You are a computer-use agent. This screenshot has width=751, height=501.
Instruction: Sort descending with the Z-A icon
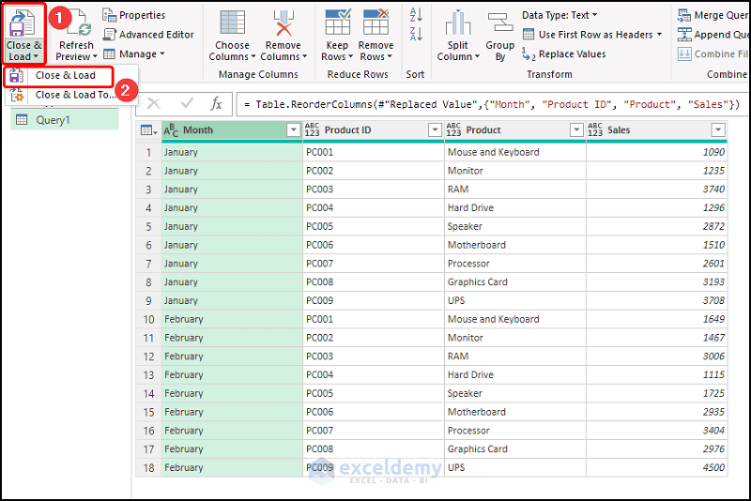(416, 34)
